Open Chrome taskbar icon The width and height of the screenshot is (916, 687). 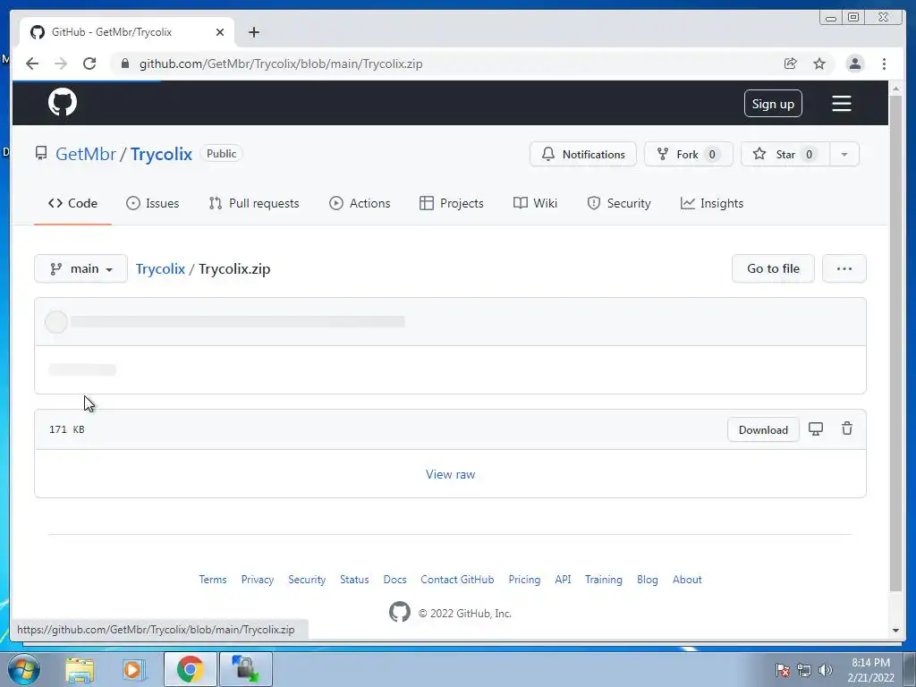click(x=190, y=669)
